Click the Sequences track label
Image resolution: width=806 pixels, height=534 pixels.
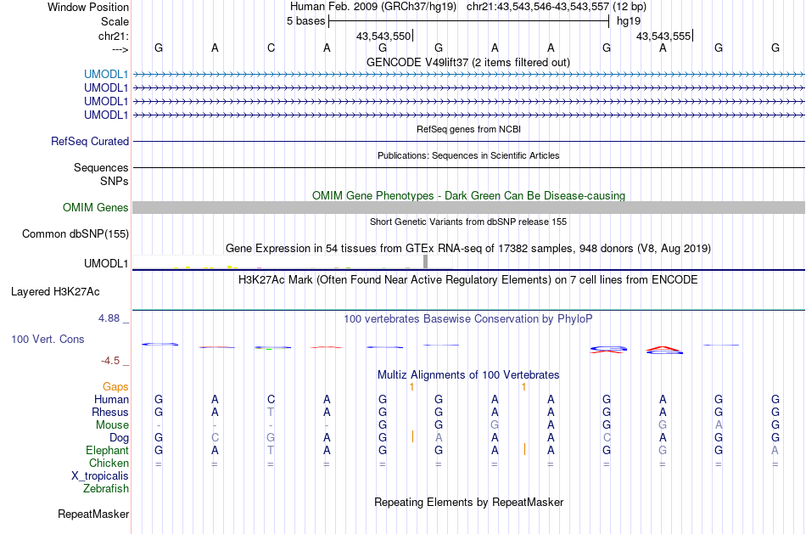[101, 168]
